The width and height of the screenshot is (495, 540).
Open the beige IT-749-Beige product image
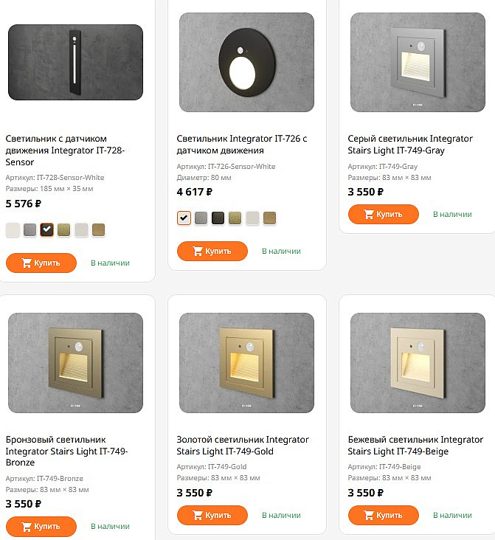coord(418,362)
